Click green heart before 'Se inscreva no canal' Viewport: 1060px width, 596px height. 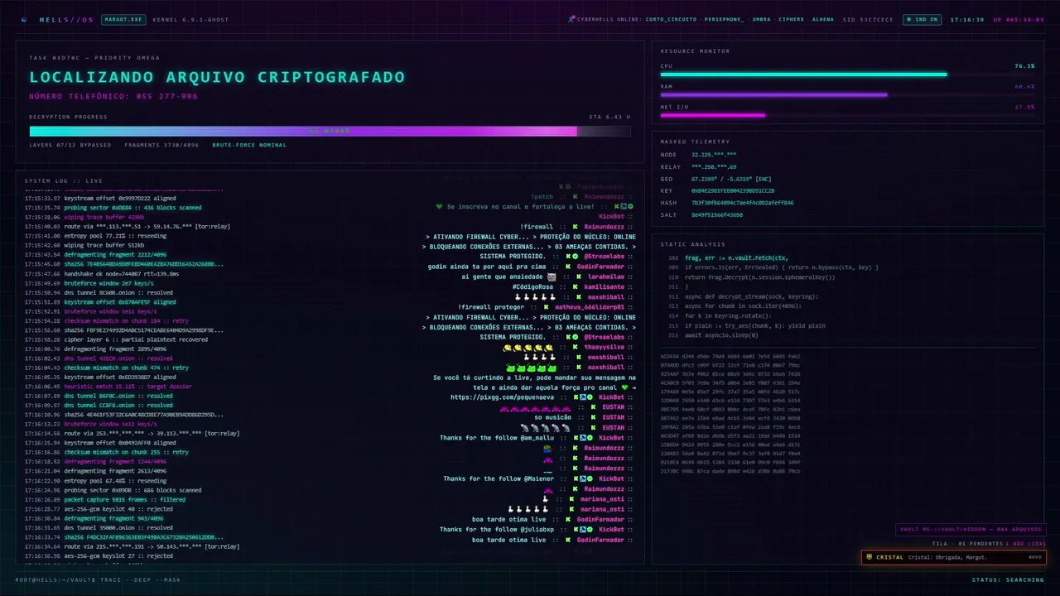[x=440, y=206]
